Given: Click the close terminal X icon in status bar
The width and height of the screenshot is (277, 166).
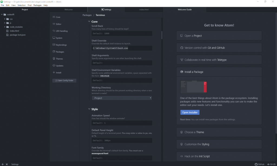Looking at the screenshot, I should (7, 164).
